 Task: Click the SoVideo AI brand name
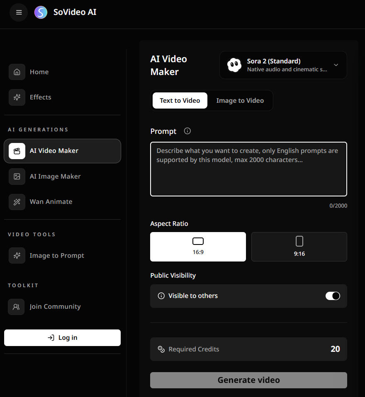(75, 12)
